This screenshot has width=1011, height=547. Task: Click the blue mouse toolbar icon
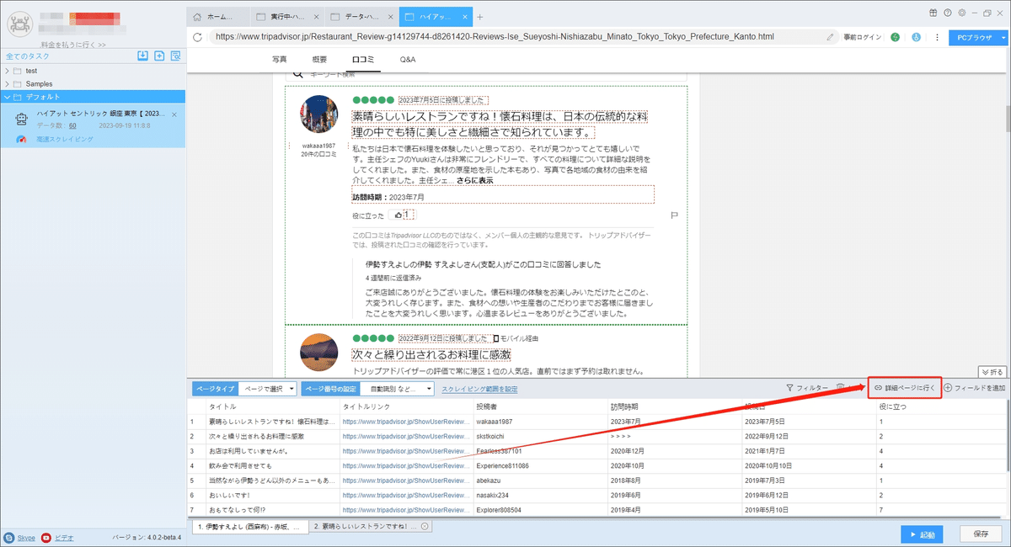click(916, 37)
